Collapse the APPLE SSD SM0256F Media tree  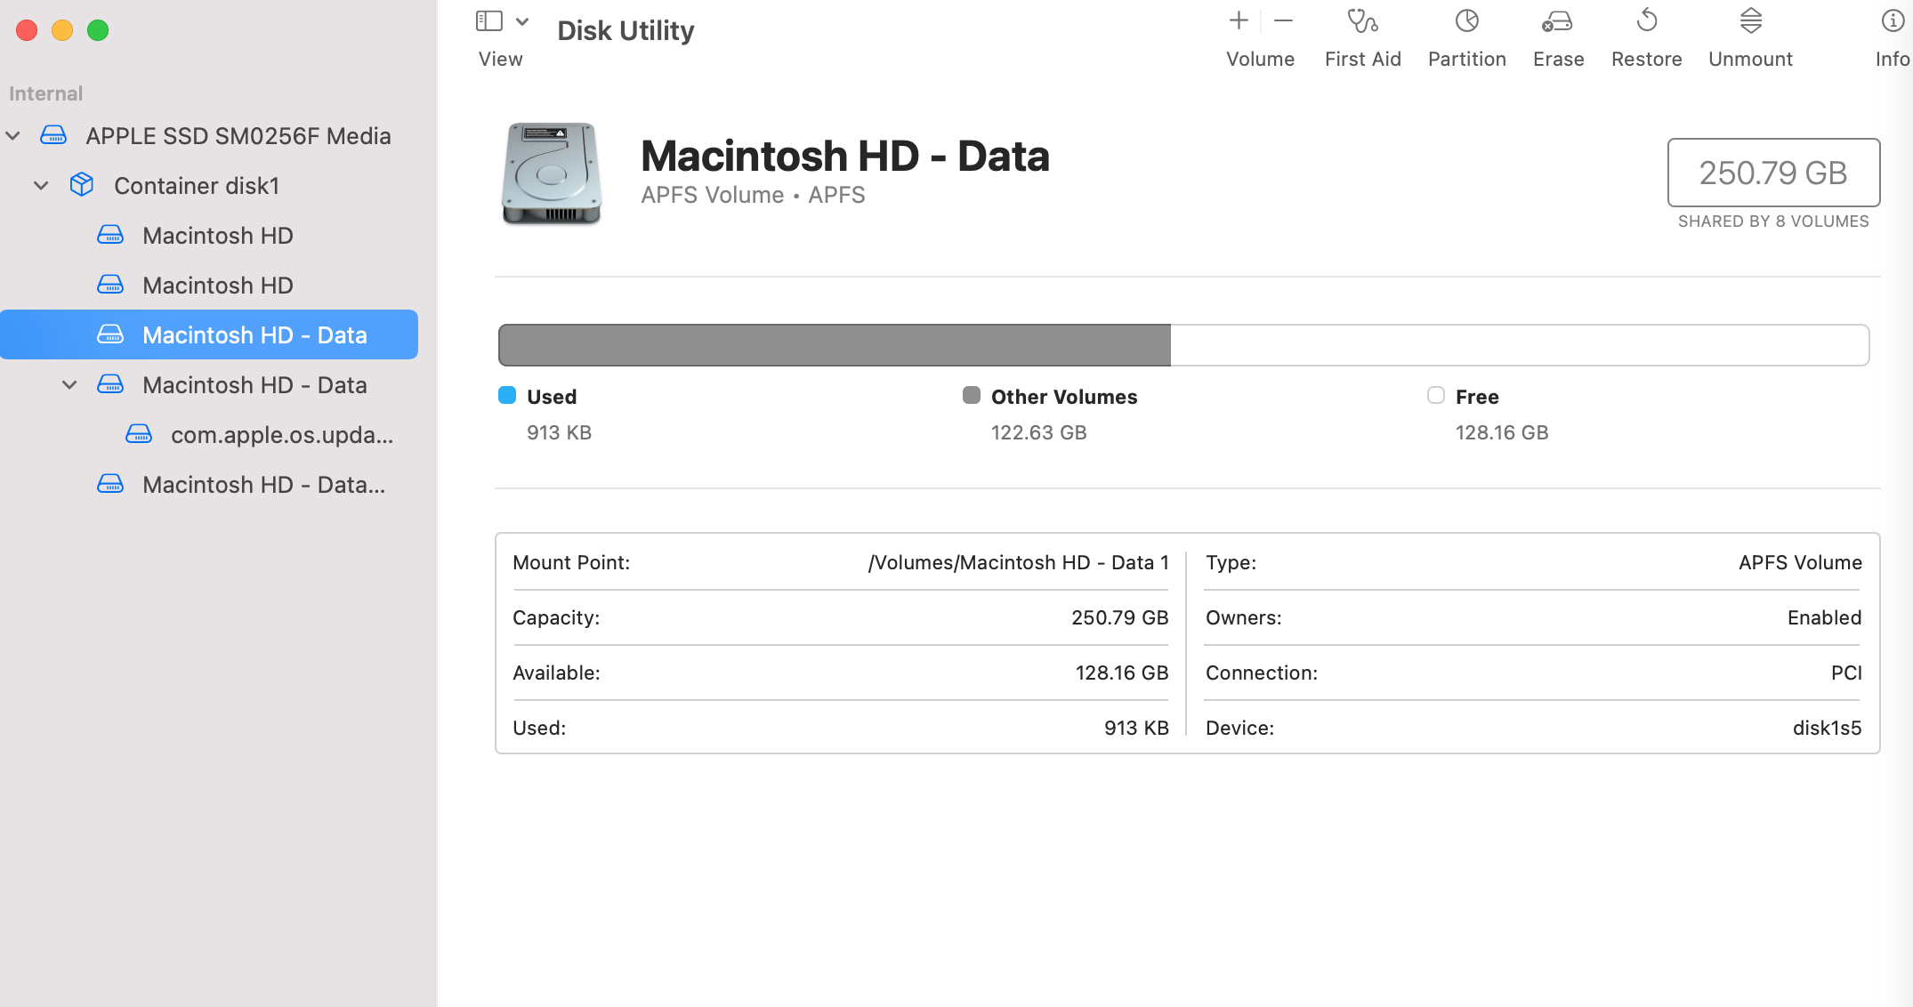[13, 136]
